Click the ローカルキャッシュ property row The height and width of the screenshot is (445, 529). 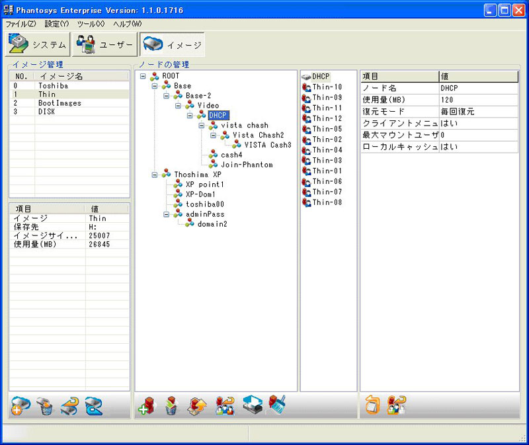[440, 147]
